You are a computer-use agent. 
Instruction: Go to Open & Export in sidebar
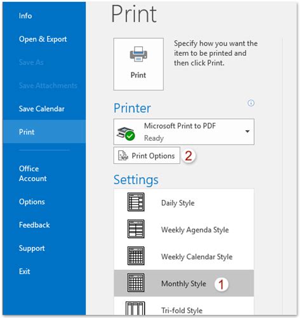point(43,39)
